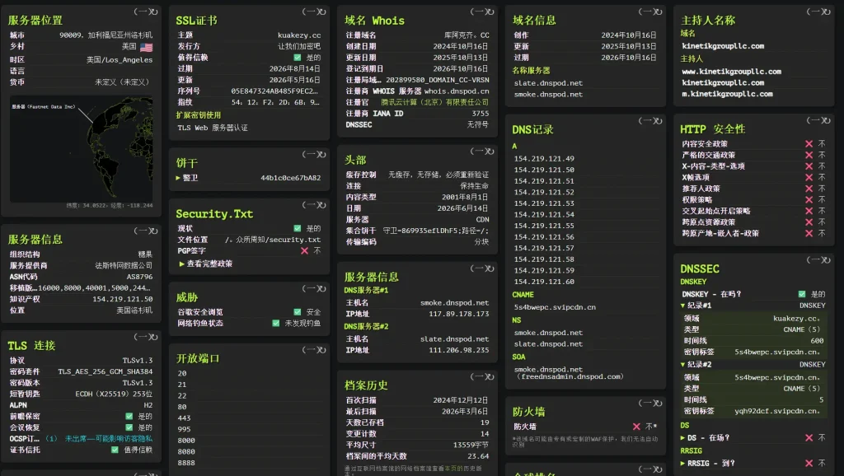Refresh the 主持人名称 card
This screenshot has width=844, height=476.
[826, 12]
